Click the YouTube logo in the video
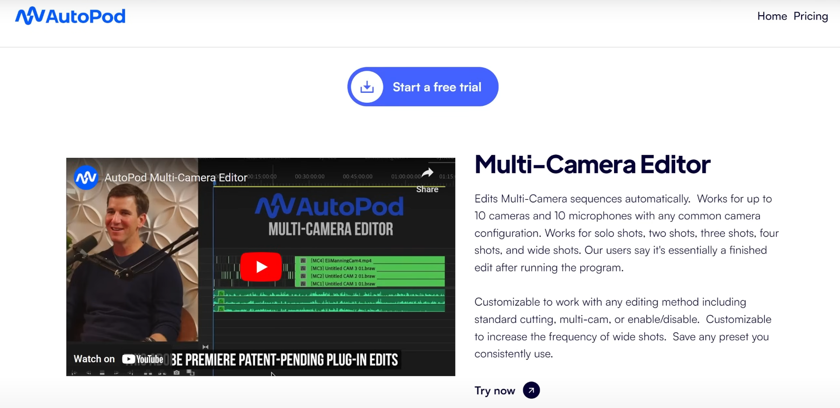The image size is (840, 408). (143, 359)
